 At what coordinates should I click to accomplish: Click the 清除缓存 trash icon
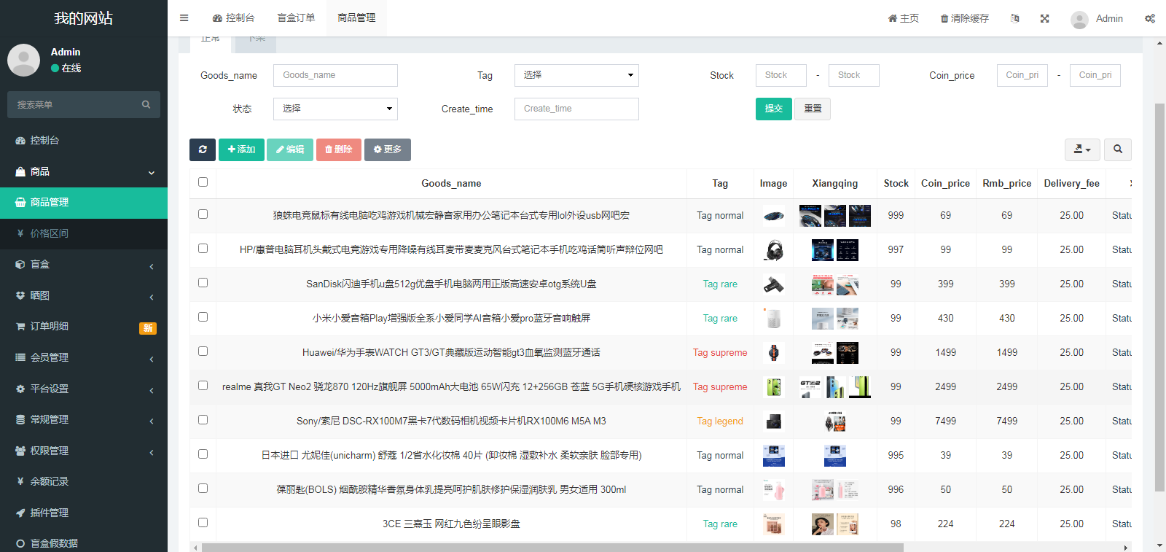pyautogui.click(x=964, y=18)
